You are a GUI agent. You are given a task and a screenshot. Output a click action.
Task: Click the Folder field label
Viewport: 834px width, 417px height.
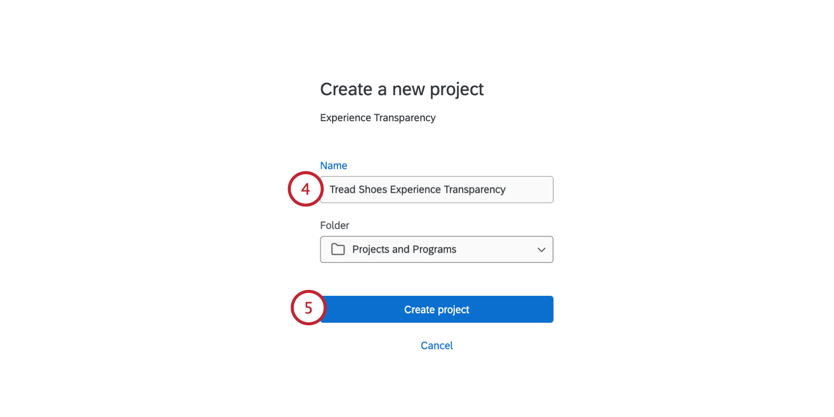(335, 225)
